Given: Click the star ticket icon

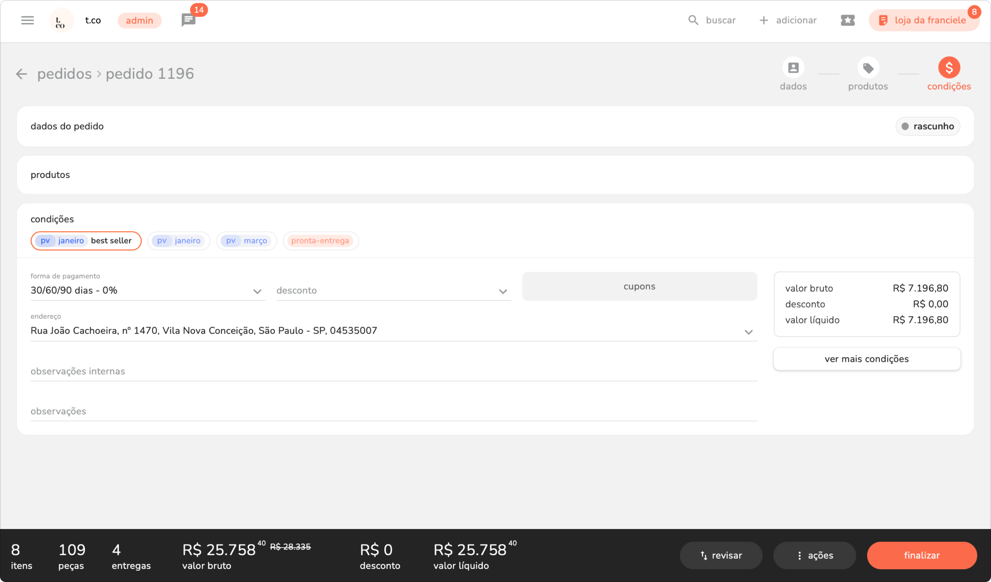Looking at the screenshot, I should point(847,20).
